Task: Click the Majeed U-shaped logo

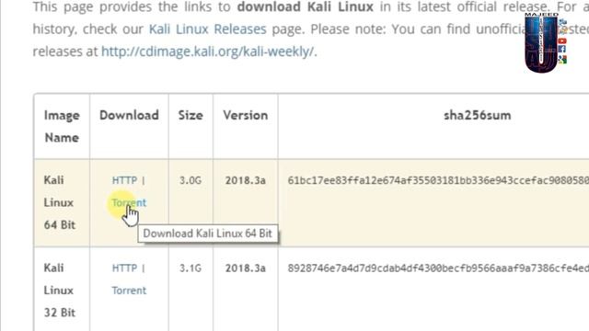Action: coord(541,43)
